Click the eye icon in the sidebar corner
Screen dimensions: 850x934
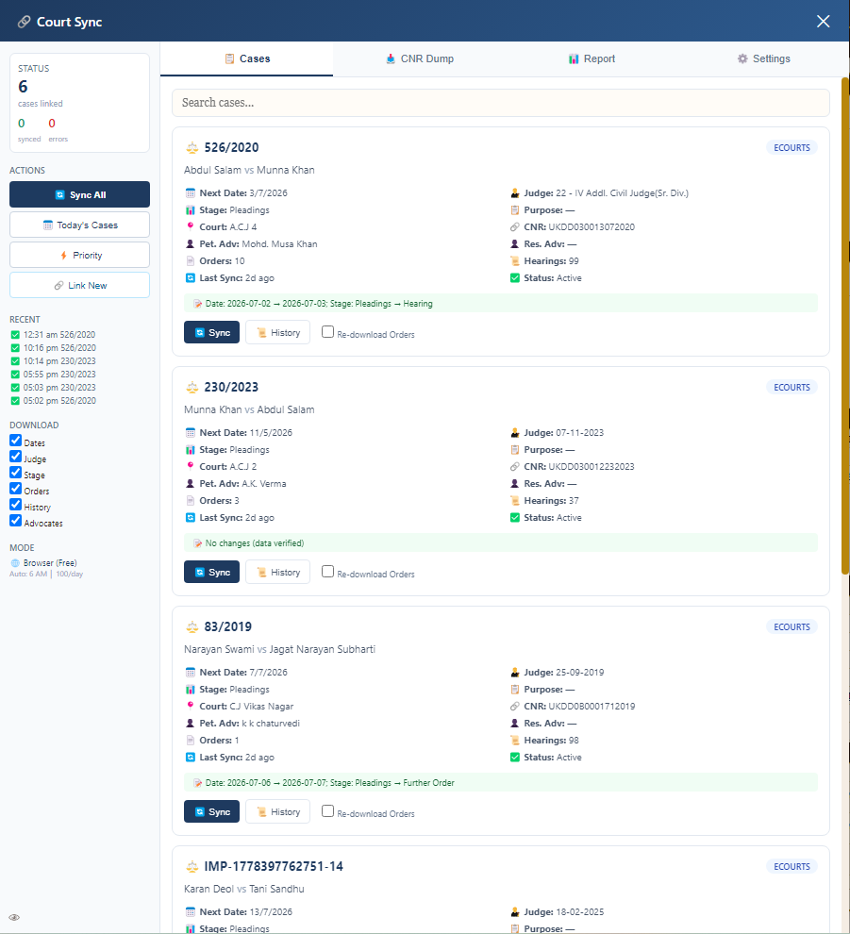coord(14,917)
